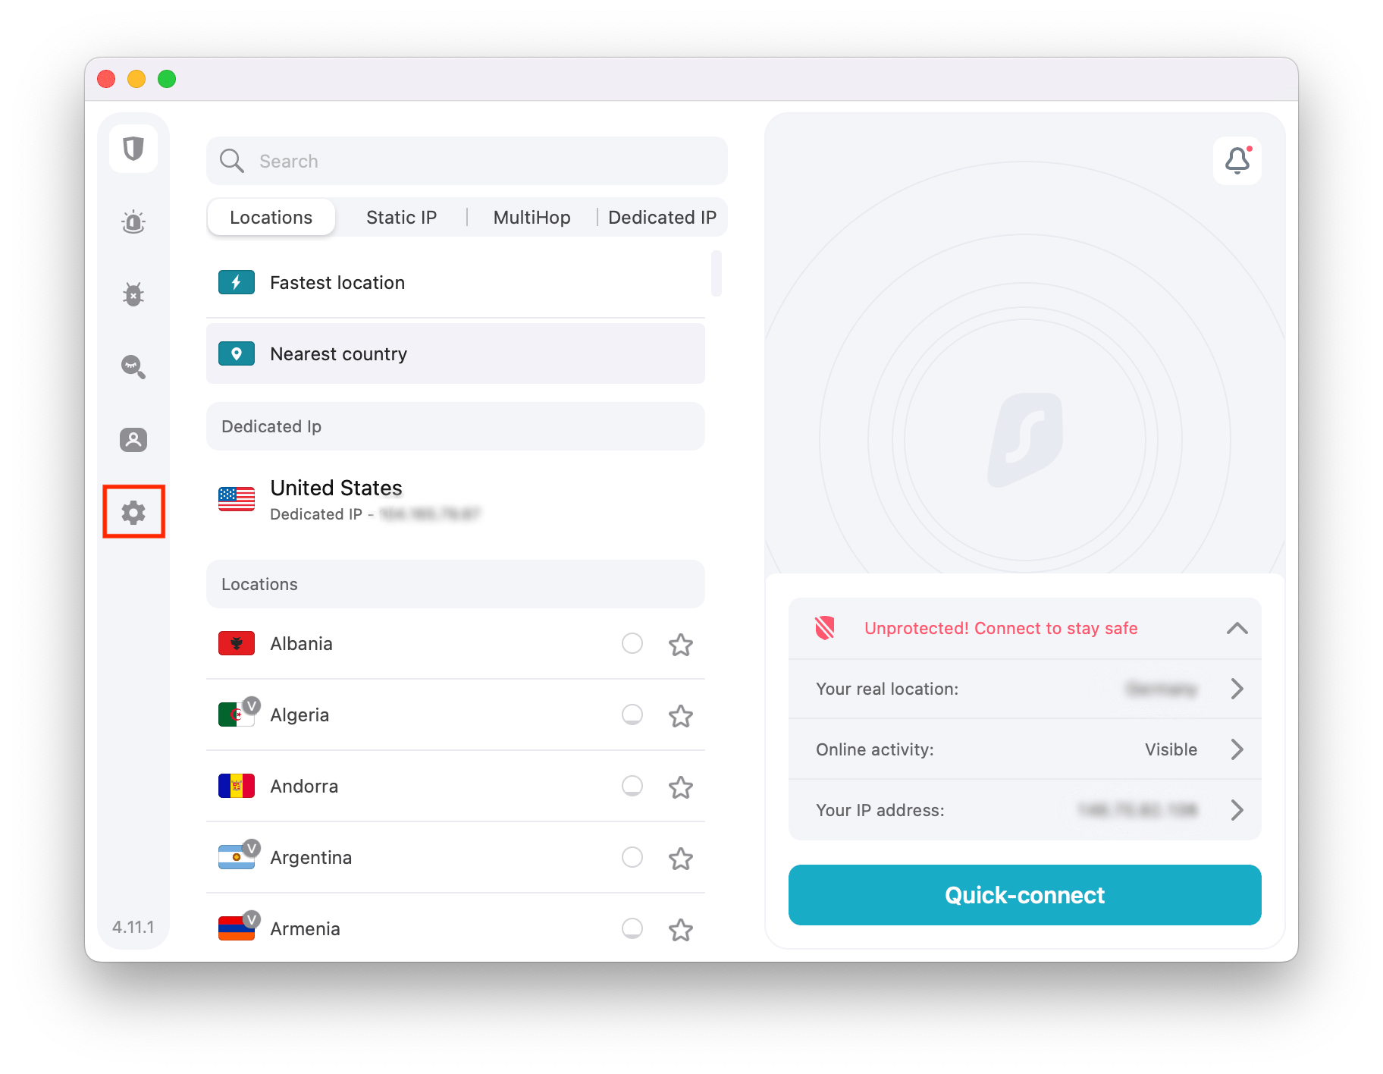Switch to the Static IP tab
The width and height of the screenshot is (1383, 1074).
pyautogui.click(x=400, y=217)
